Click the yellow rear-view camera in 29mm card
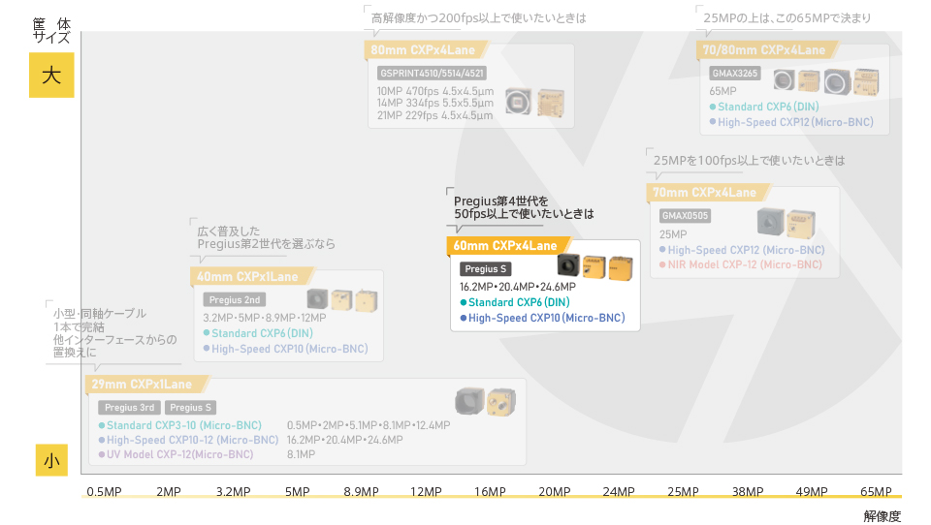The width and height of the screenshot is (931, 525). (501, 402)
